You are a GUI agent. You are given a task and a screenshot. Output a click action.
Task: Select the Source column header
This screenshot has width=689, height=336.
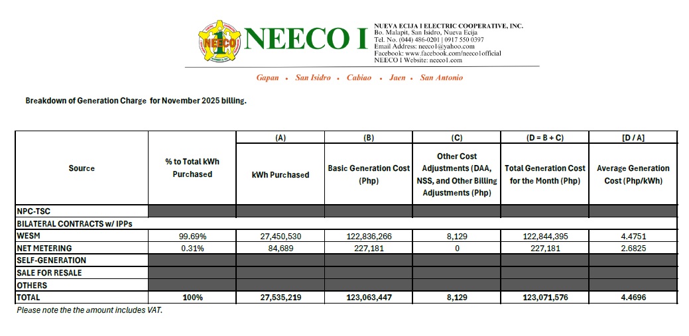pos(82,168)
